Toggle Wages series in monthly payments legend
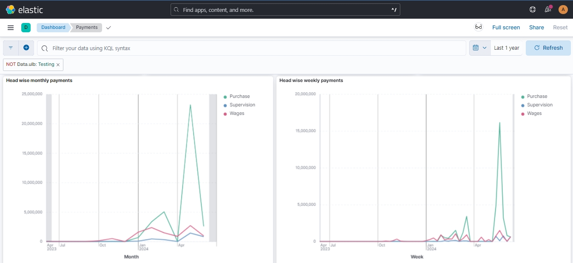The image size is (573, 263). click(x=237, y=113)
